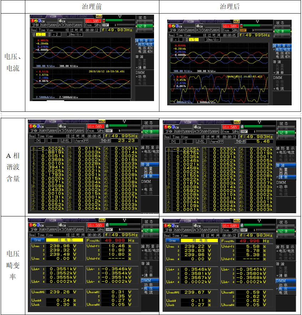Open iharmOFF selector in THD-F 5.46 screen

coord(216,141)
